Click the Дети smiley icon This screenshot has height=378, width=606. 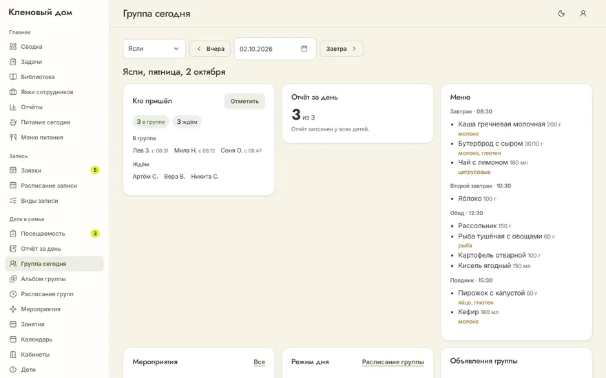pos(13,369)
